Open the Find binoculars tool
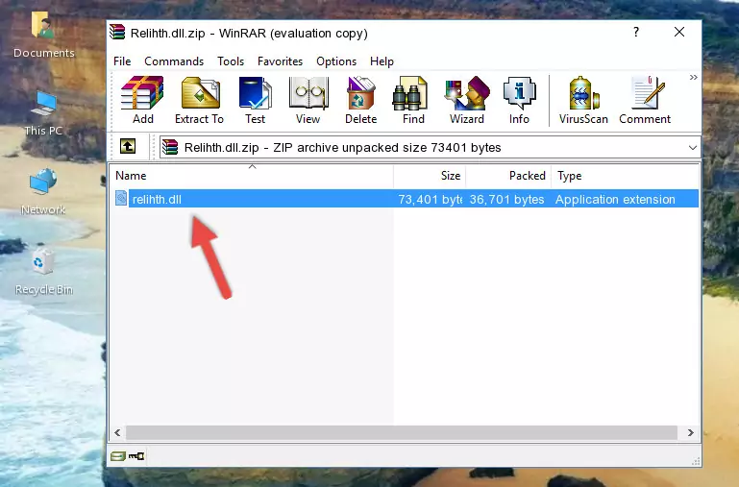739x487 pixels. point(413,100)
